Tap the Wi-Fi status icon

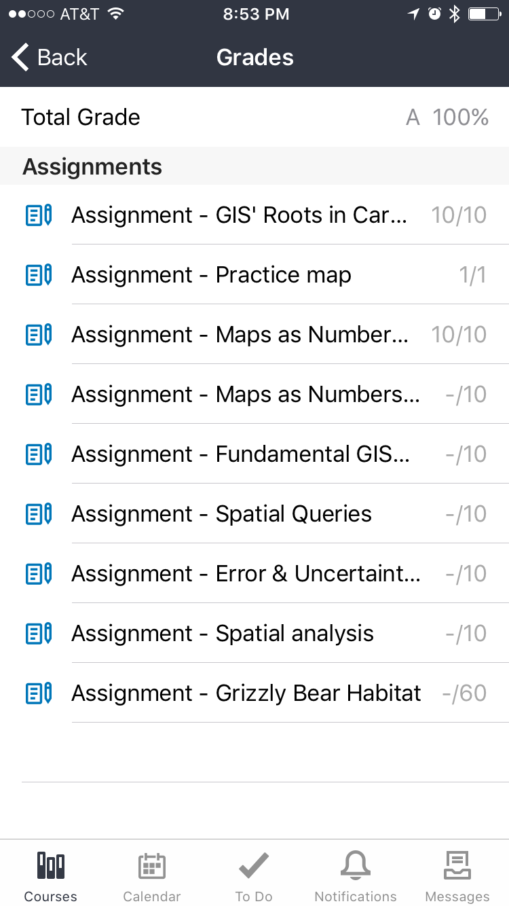click(x=115, y=14)
